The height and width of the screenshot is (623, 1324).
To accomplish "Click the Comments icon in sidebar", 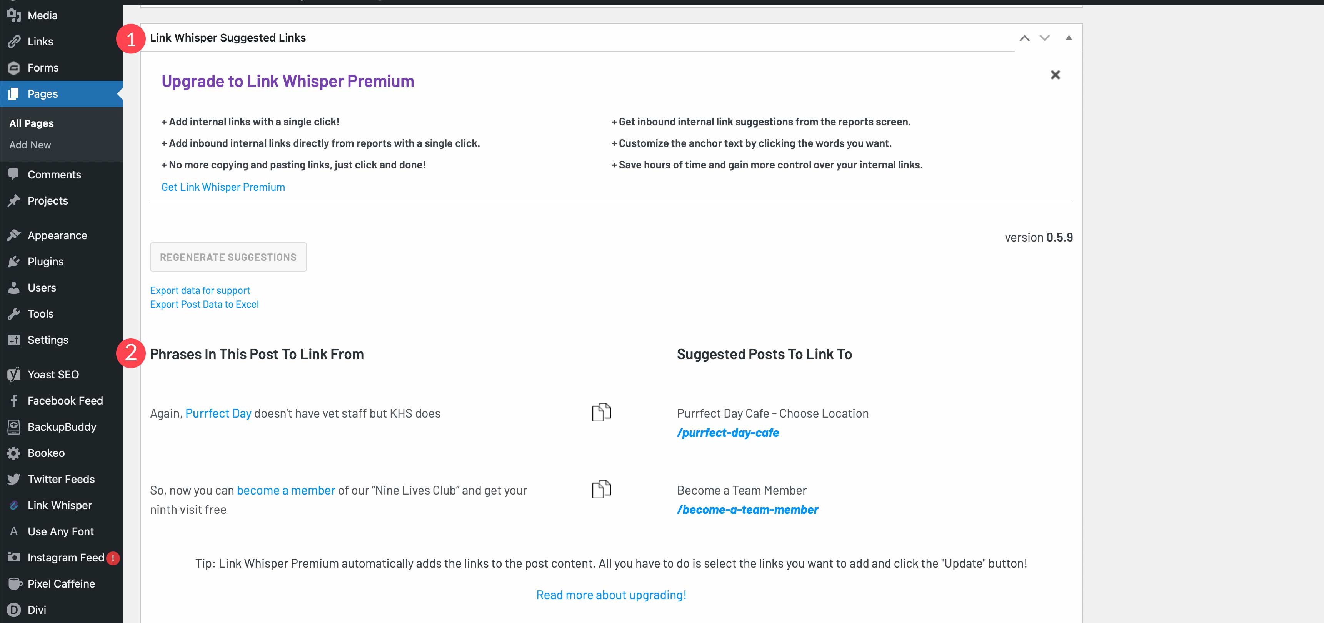I will tap(13, 174).
